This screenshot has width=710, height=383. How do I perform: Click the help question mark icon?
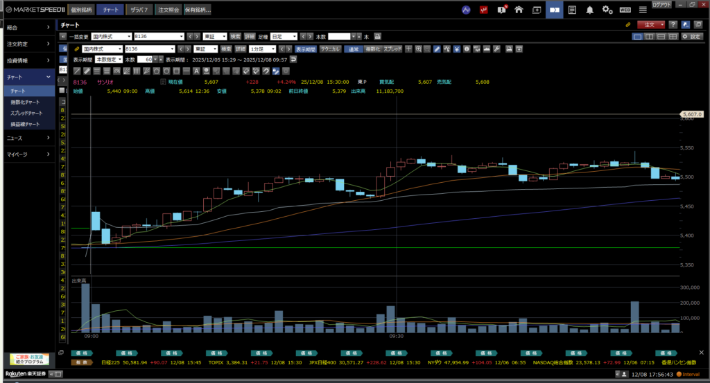[673, 24]
